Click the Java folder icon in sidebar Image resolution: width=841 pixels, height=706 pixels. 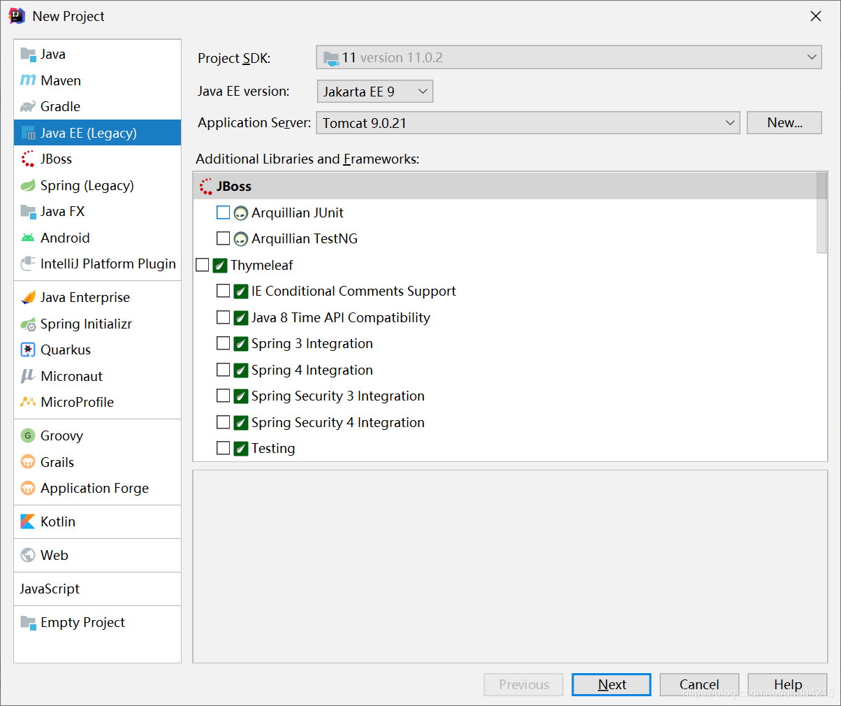click(28, 55)
